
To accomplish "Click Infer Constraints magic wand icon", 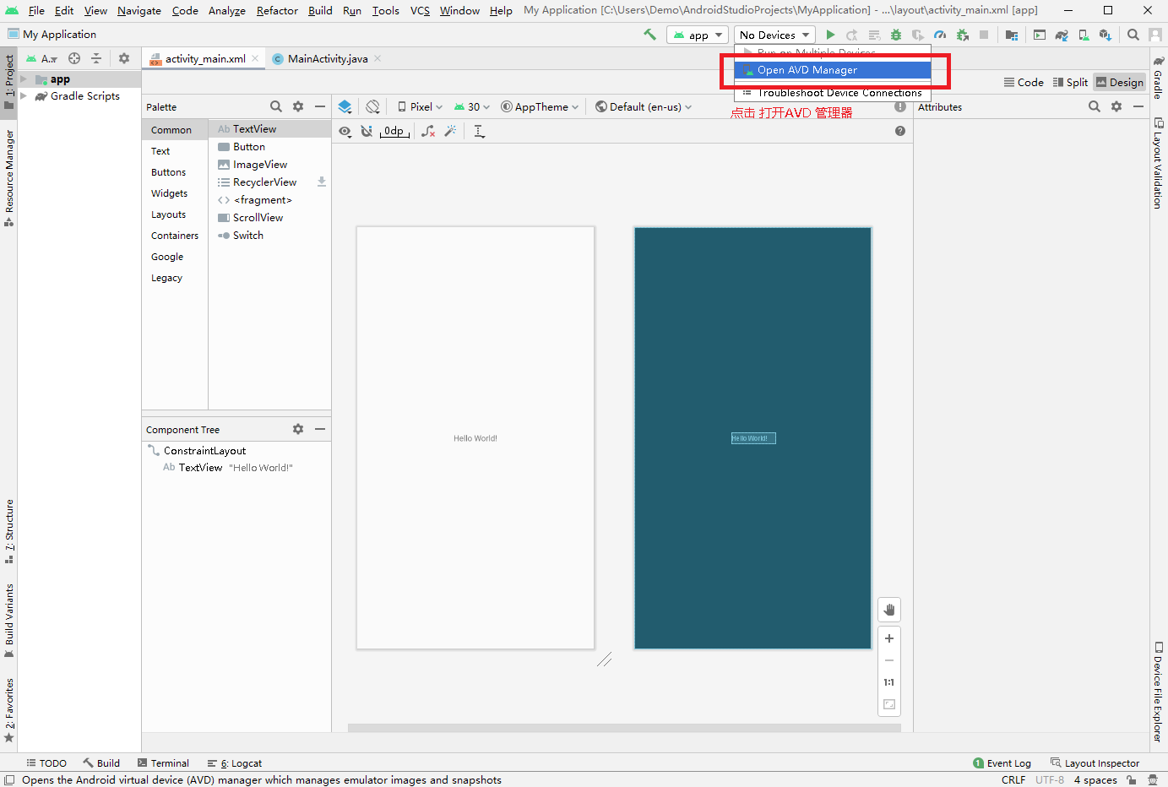I will 451,131.
